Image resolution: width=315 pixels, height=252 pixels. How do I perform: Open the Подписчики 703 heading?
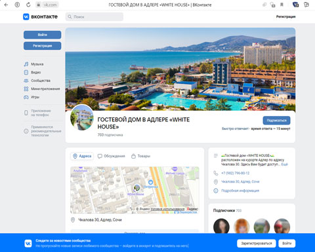click(x=227, y=211)
